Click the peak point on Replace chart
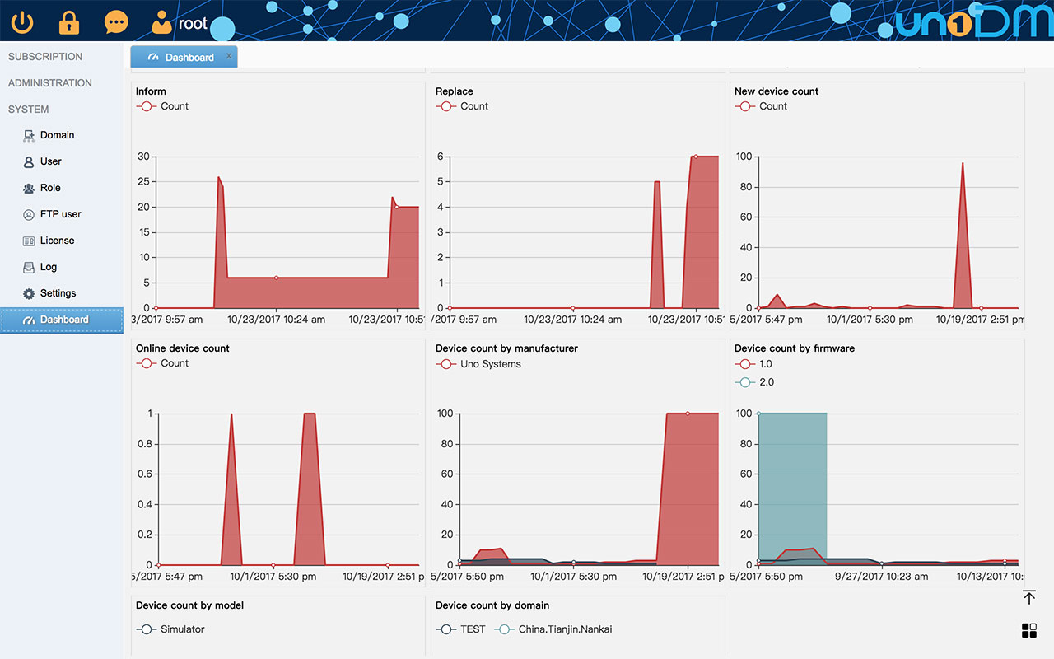The height and width of the screenshot is (659, 1054). tap(696, 157)
